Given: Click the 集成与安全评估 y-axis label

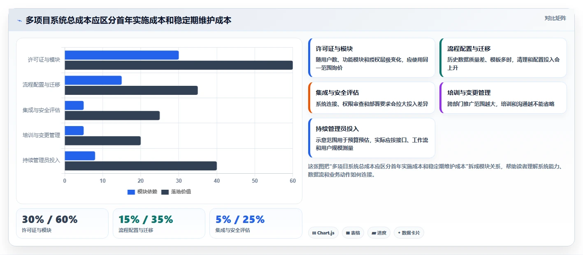Looking at the screenshot, I should (42, 110).
